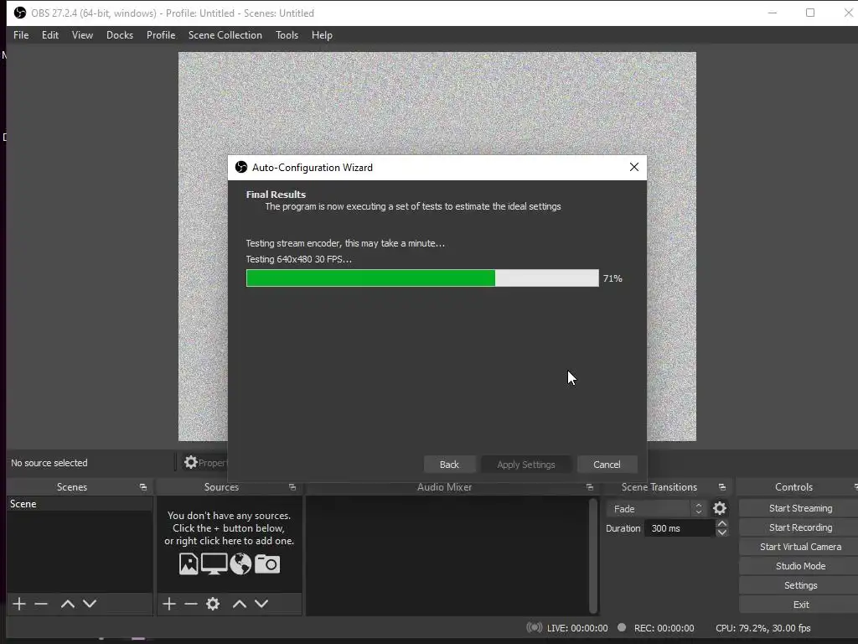Image resolution: width=858 pixels, height=644 pixels.
Task: Cancel the Auto-Configuration Wizard
Action: pyautogui.click(x=607, y=465)
